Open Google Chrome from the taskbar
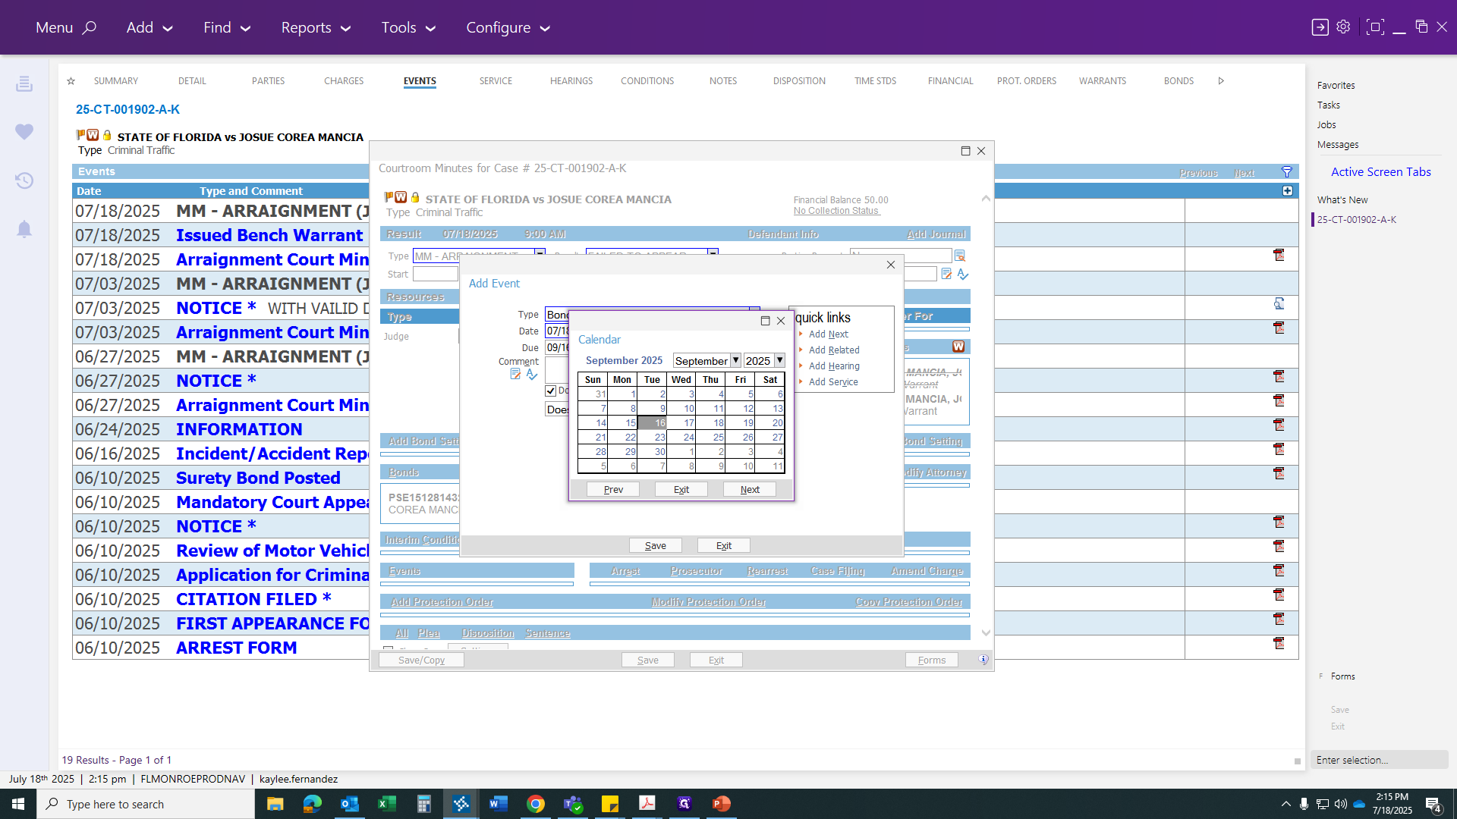The image size is (1457, 819). point(536,804)
